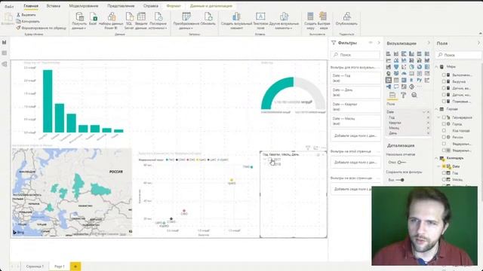483x271 pixels.
Task: Open the Report view in left sidebar
Action: click(5, 42)
